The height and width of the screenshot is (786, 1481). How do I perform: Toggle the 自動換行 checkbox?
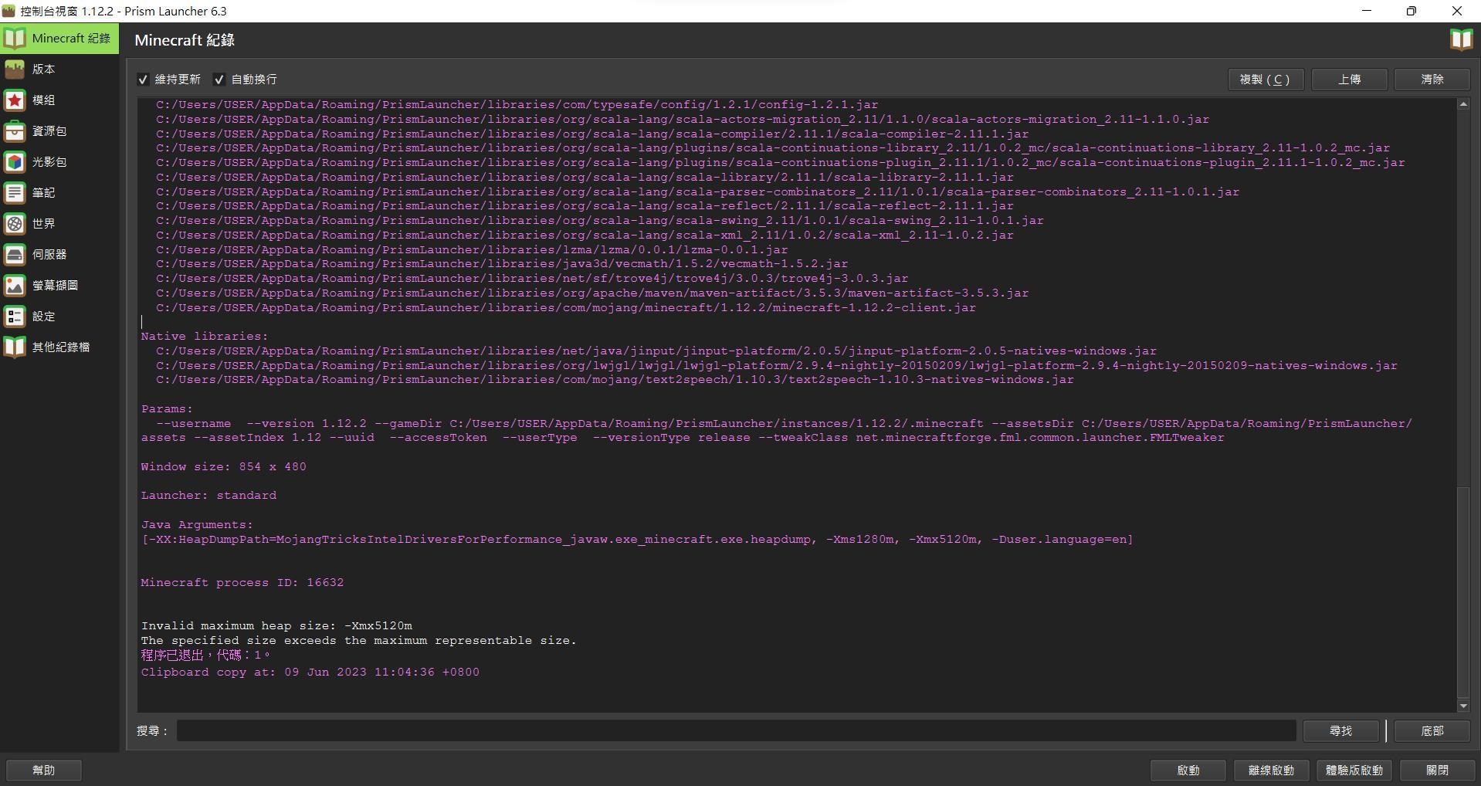tap(219, 80)
